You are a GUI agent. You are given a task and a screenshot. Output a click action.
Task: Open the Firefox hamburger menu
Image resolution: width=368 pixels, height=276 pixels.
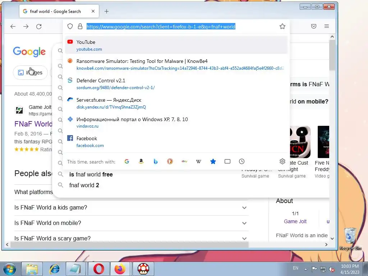pos(327,26)
